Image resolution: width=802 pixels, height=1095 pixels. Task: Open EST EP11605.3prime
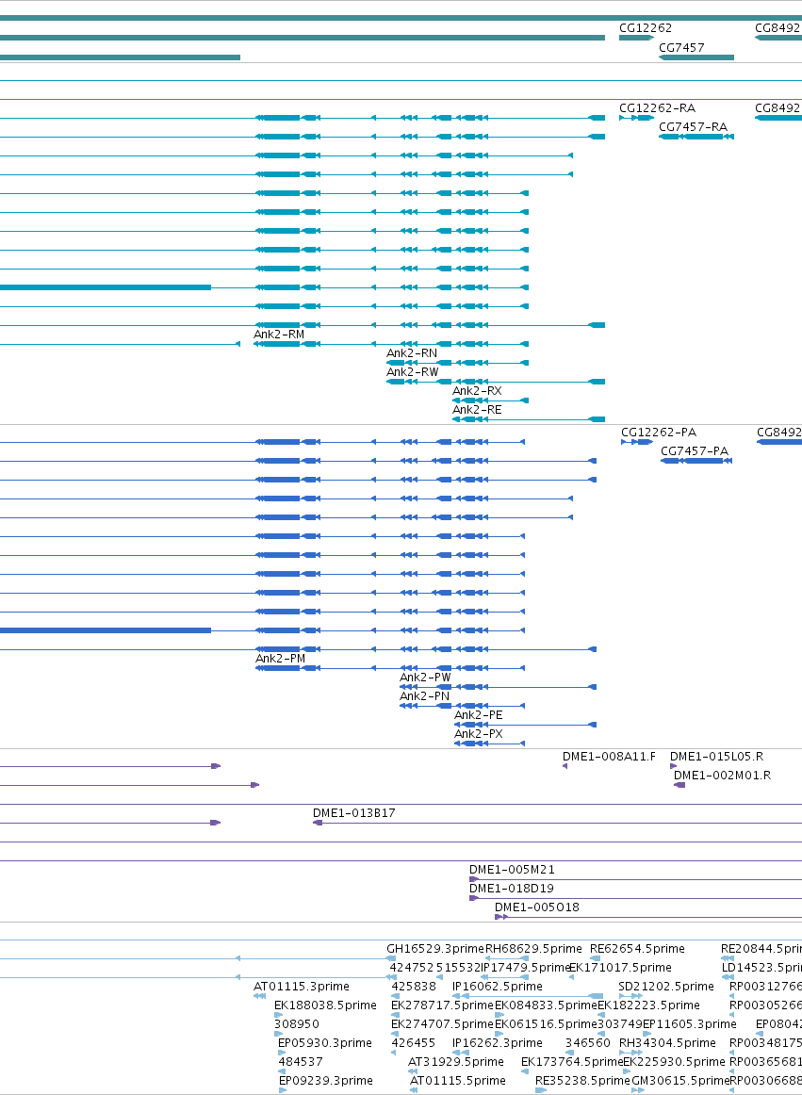690,1023
